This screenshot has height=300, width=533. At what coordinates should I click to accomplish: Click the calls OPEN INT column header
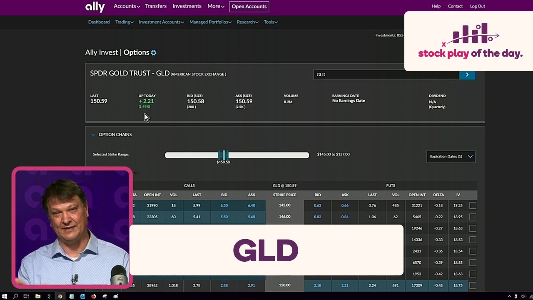(152, 195)
